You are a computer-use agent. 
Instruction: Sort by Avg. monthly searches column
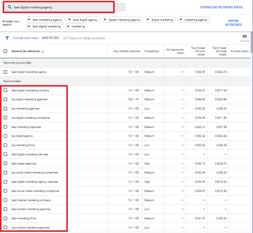coord(127,51)
